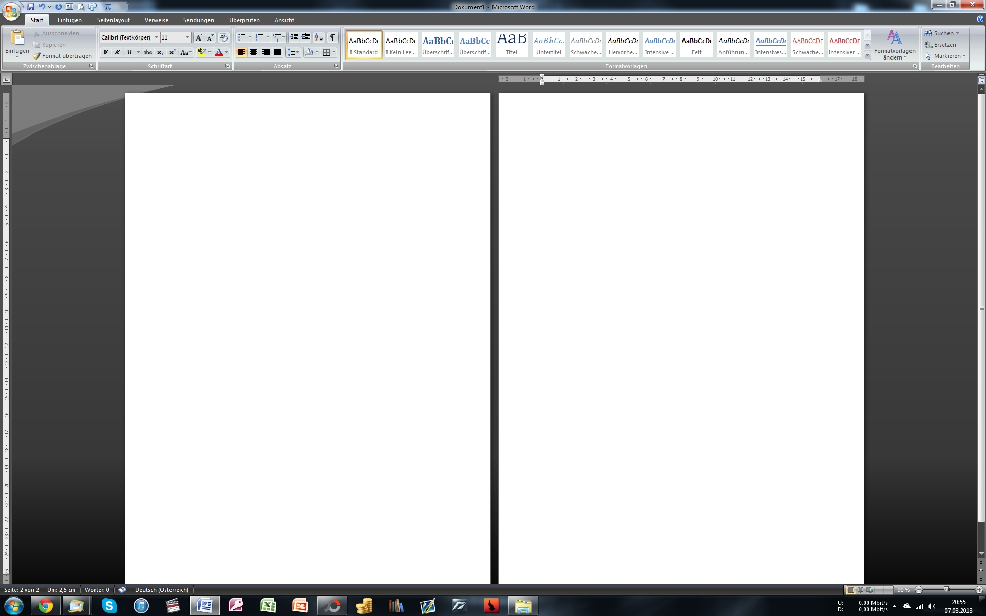Center align the text
Viewport: 986px width, 616px height.
[254, 52]
